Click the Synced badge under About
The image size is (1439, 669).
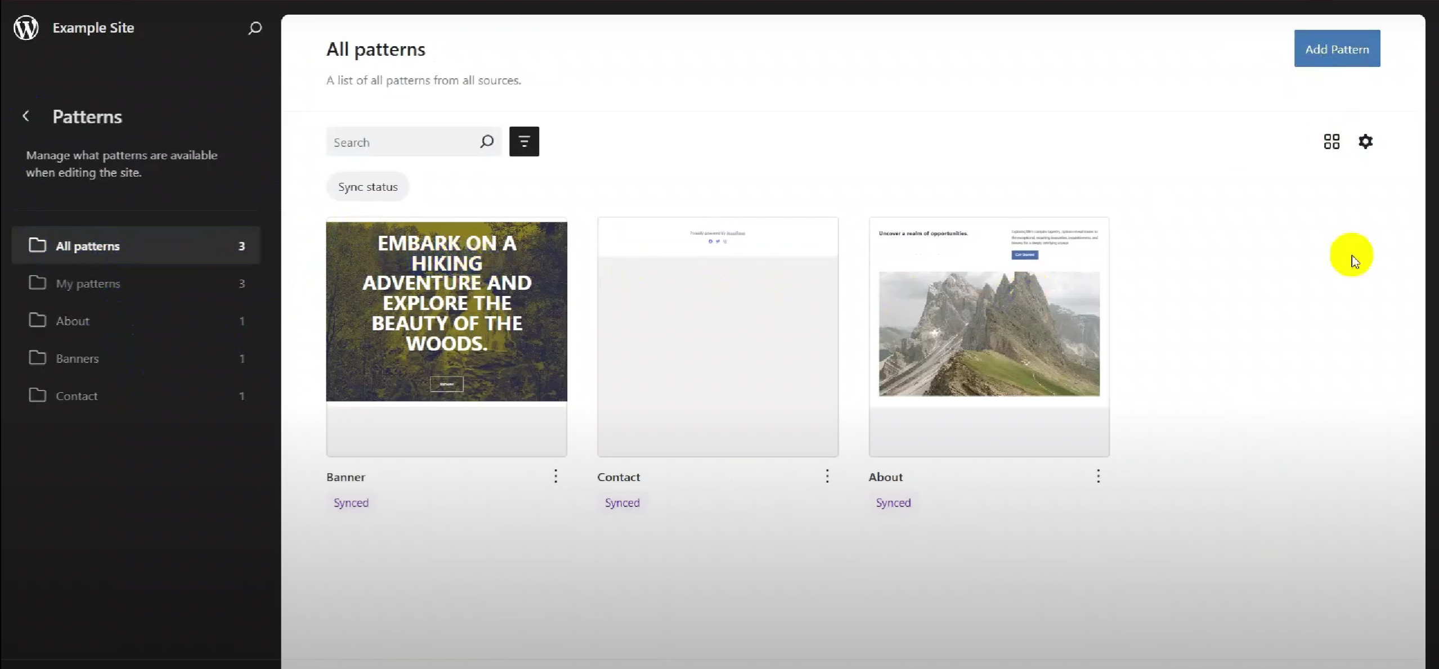[x=893, y=502]
